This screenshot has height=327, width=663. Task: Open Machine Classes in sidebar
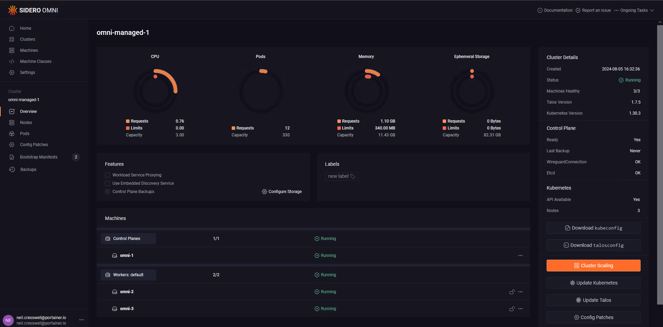(x=36, y=61)
